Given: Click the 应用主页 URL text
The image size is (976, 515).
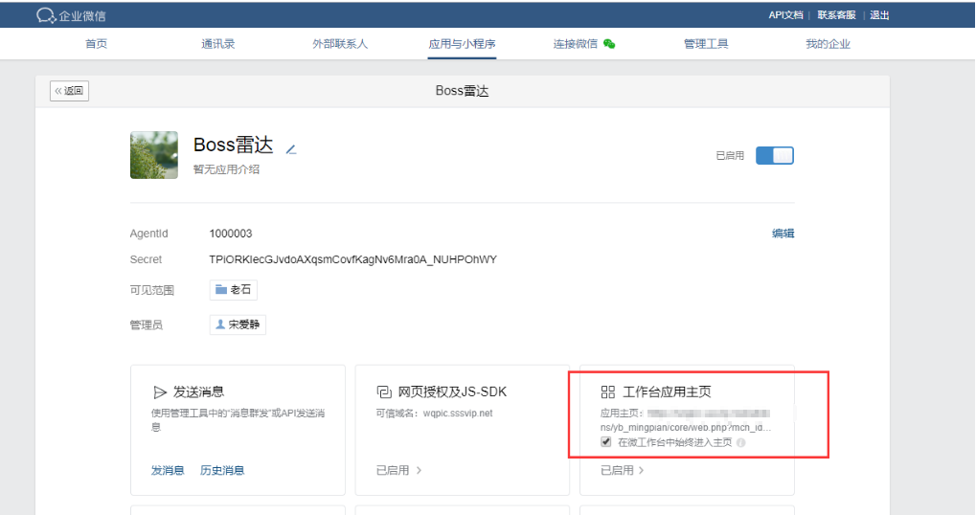Looking at the screenshot, I should pyautogui.click(x=686, y=420).
